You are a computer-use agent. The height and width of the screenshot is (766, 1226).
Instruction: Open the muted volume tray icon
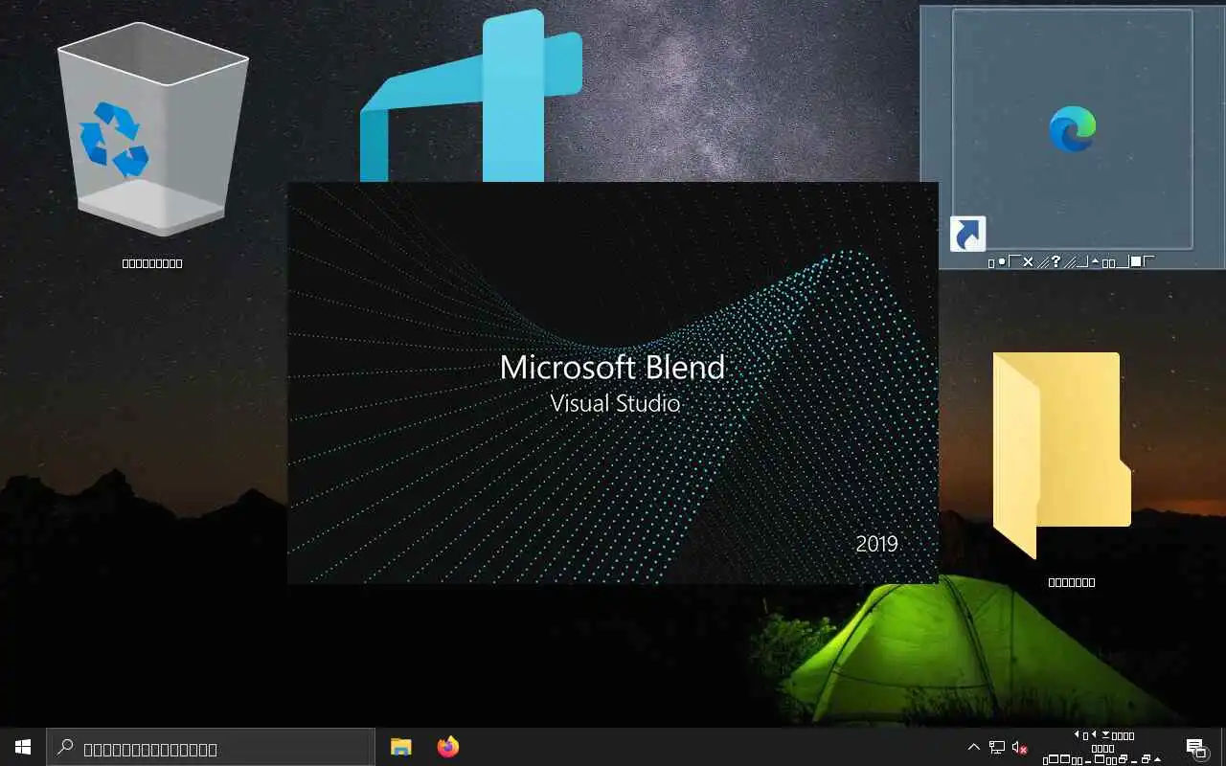click(1020, 747)
